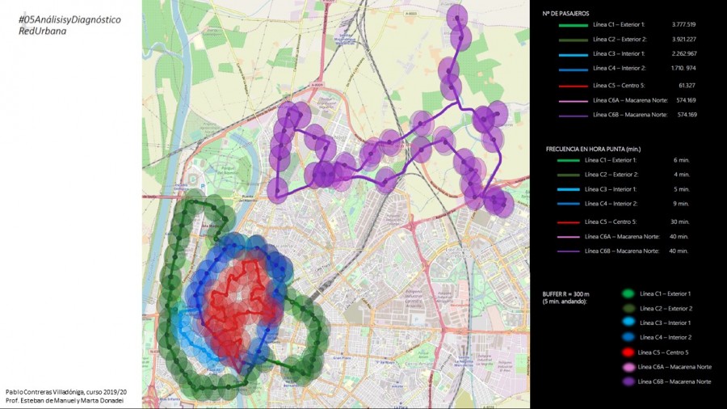Click the pink Línea C6A buffer circle
This screenshot has width=727, height=409.
coord(628,367)
